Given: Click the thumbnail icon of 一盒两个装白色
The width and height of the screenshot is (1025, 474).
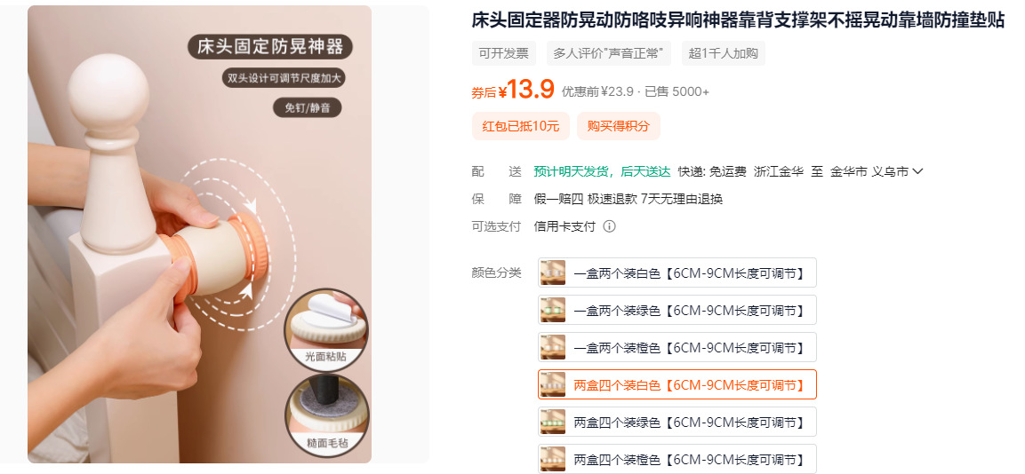Looking at the screenshot, I should [552, 273].
